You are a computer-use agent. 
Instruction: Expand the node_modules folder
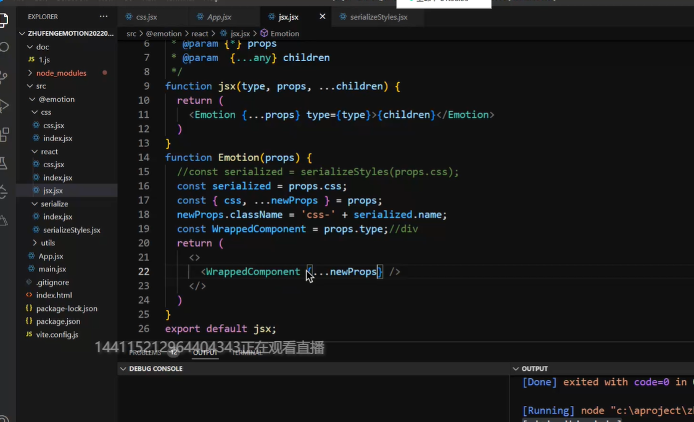point(61,73)
